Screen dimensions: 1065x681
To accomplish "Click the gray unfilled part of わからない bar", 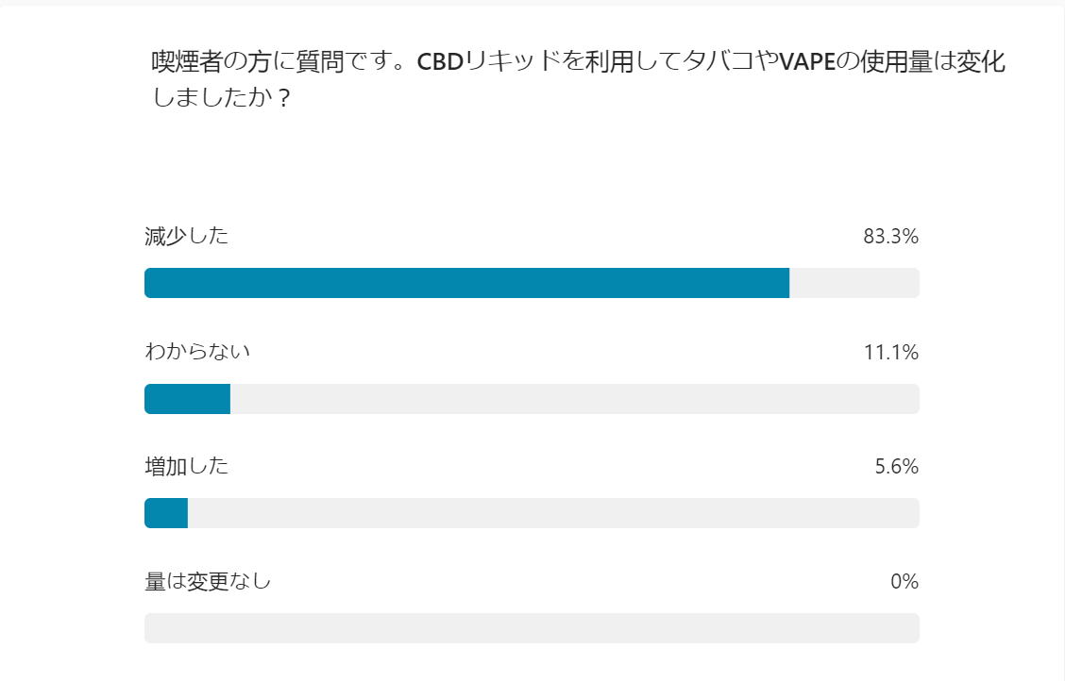I will [x=574, y=399].
